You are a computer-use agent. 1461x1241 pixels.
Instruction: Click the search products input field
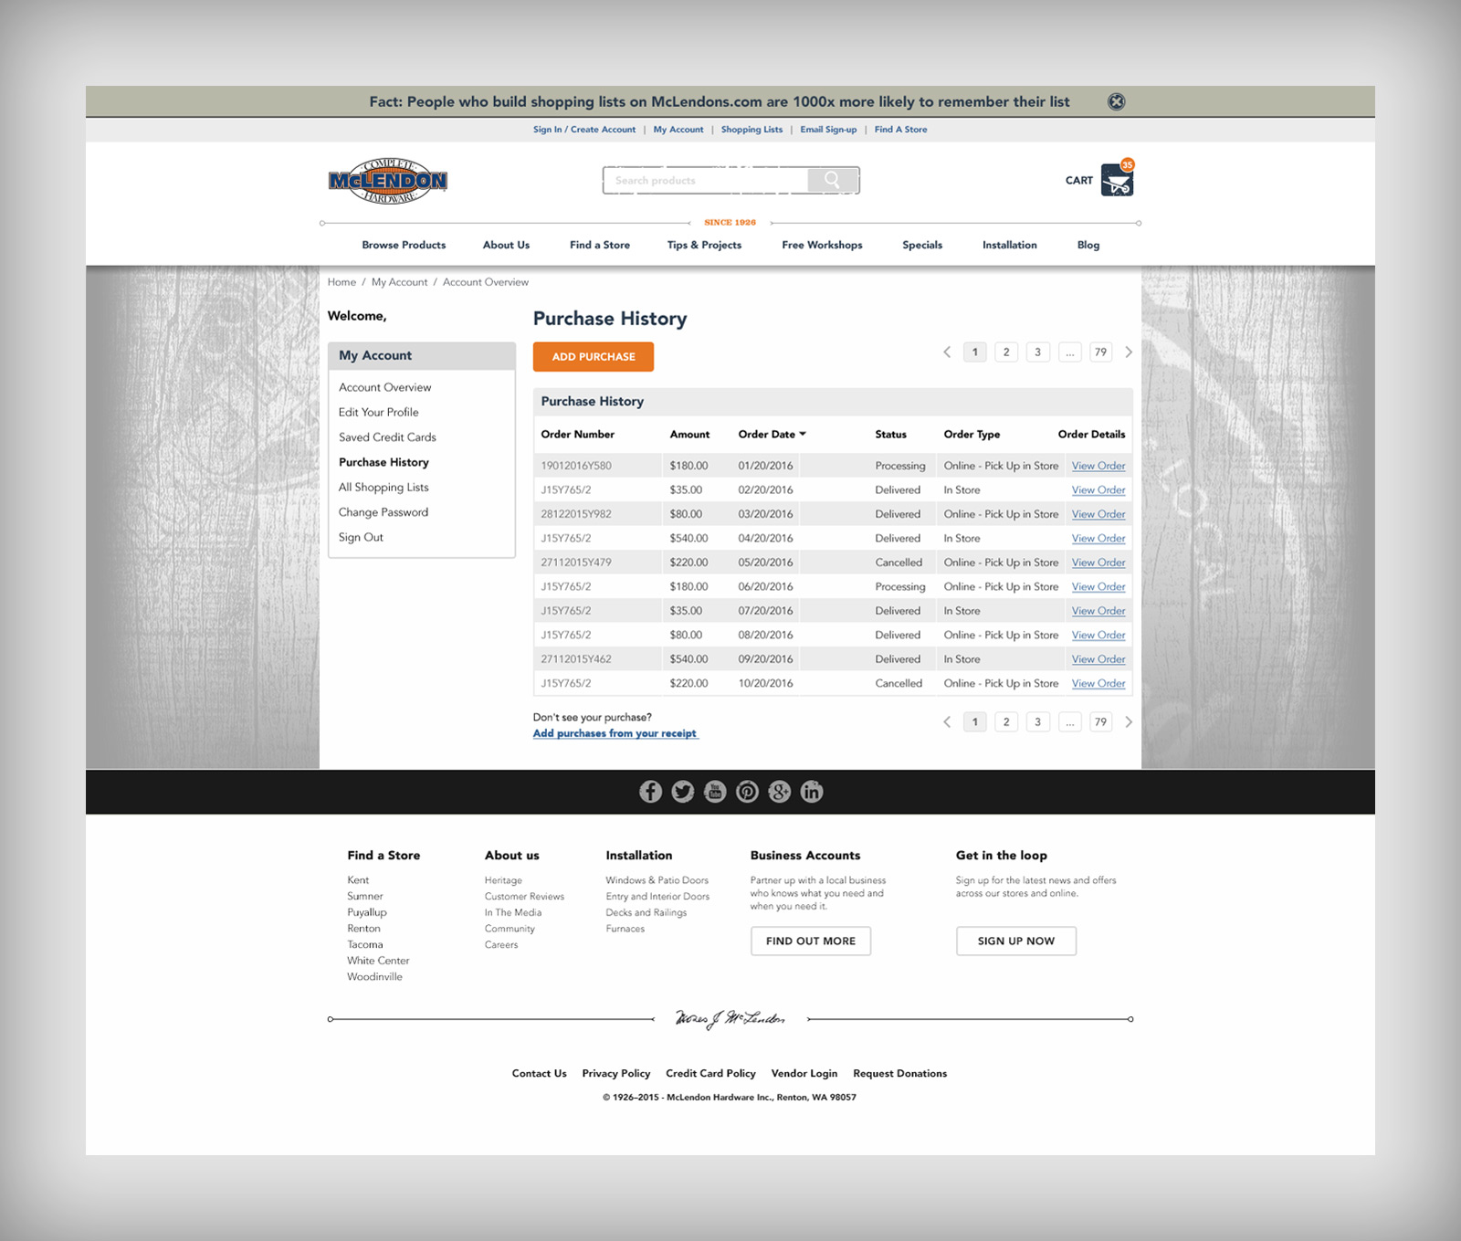click(x=705, y=180)
